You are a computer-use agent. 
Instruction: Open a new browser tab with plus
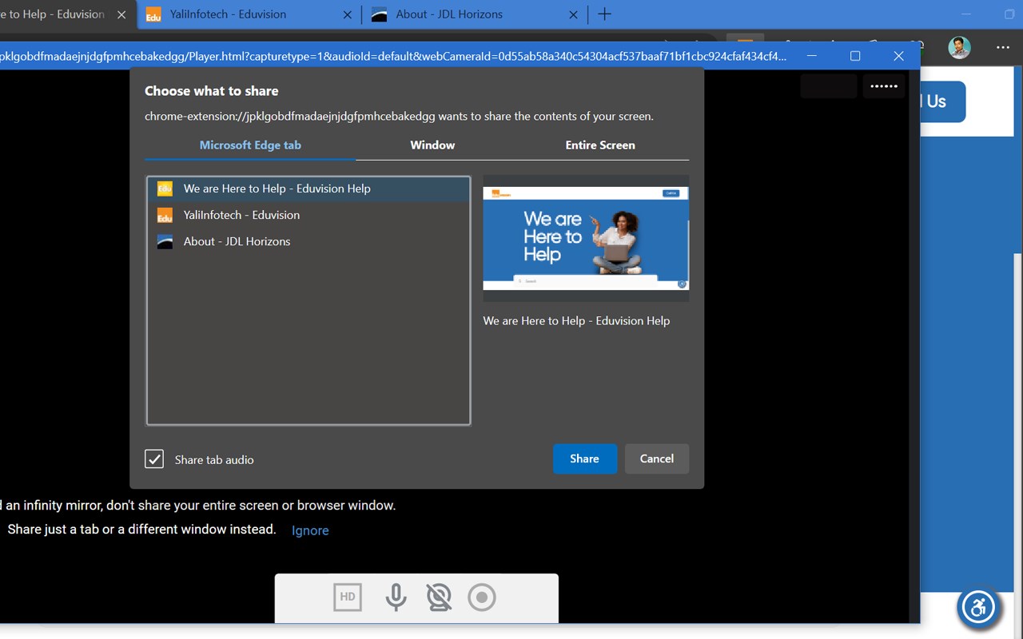point(604,14)
